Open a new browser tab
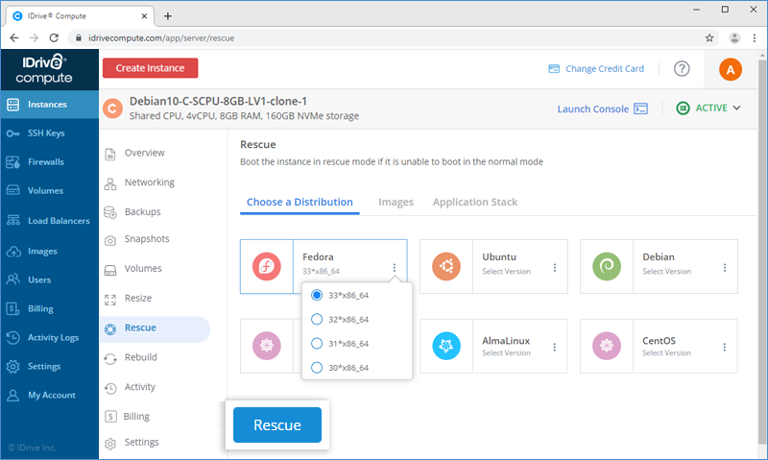 (167, 16)
